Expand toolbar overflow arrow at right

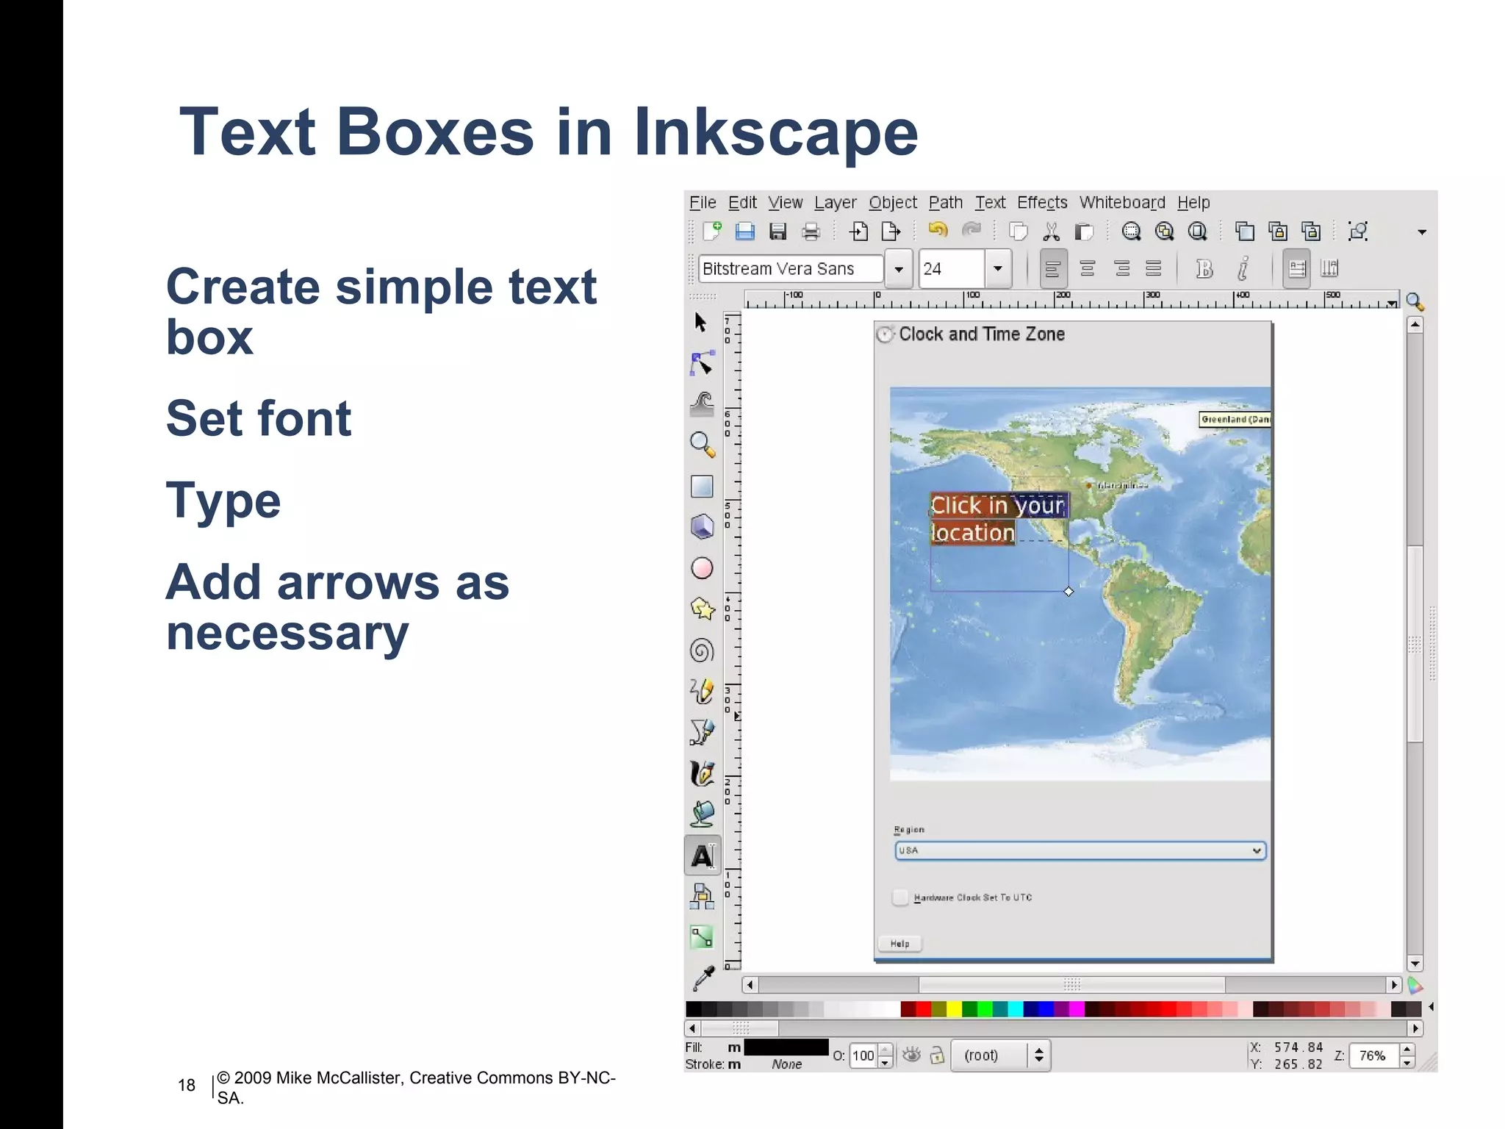pos(1422,232)
